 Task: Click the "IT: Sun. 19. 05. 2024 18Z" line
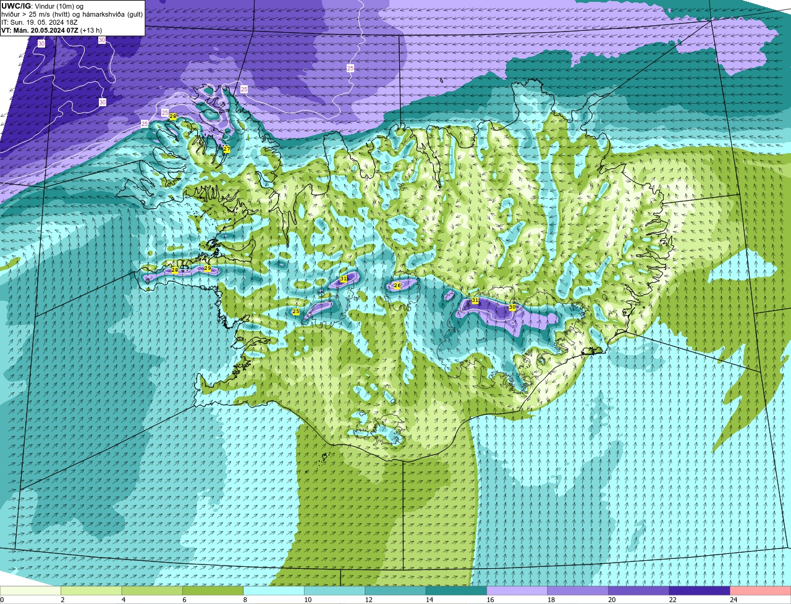(39, 22)
